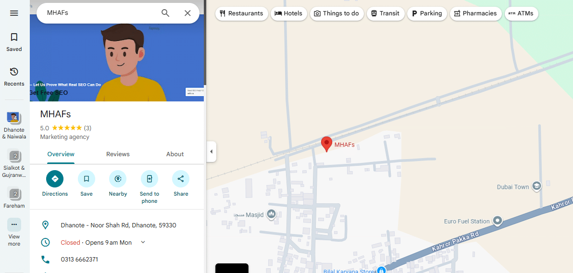Click the Masjid map marker
Viewport: 573px width, 273px height.
click(271, 214)
